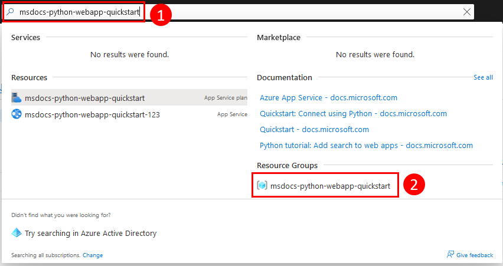
Task: Click Give feedback link
Action: coord(475,255)
